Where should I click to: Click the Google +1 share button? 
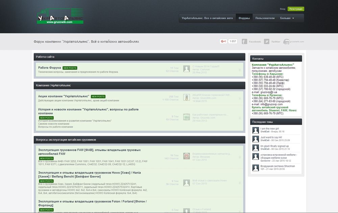point(223,41)
